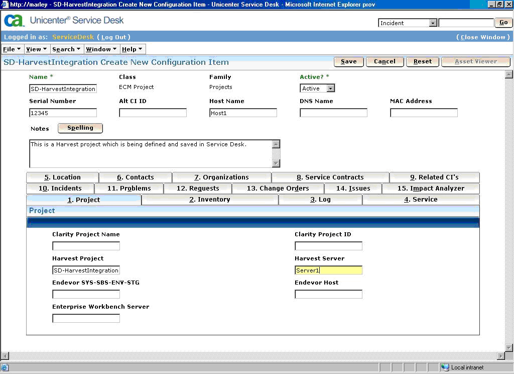Click the Local intranet zone icon

445,367
